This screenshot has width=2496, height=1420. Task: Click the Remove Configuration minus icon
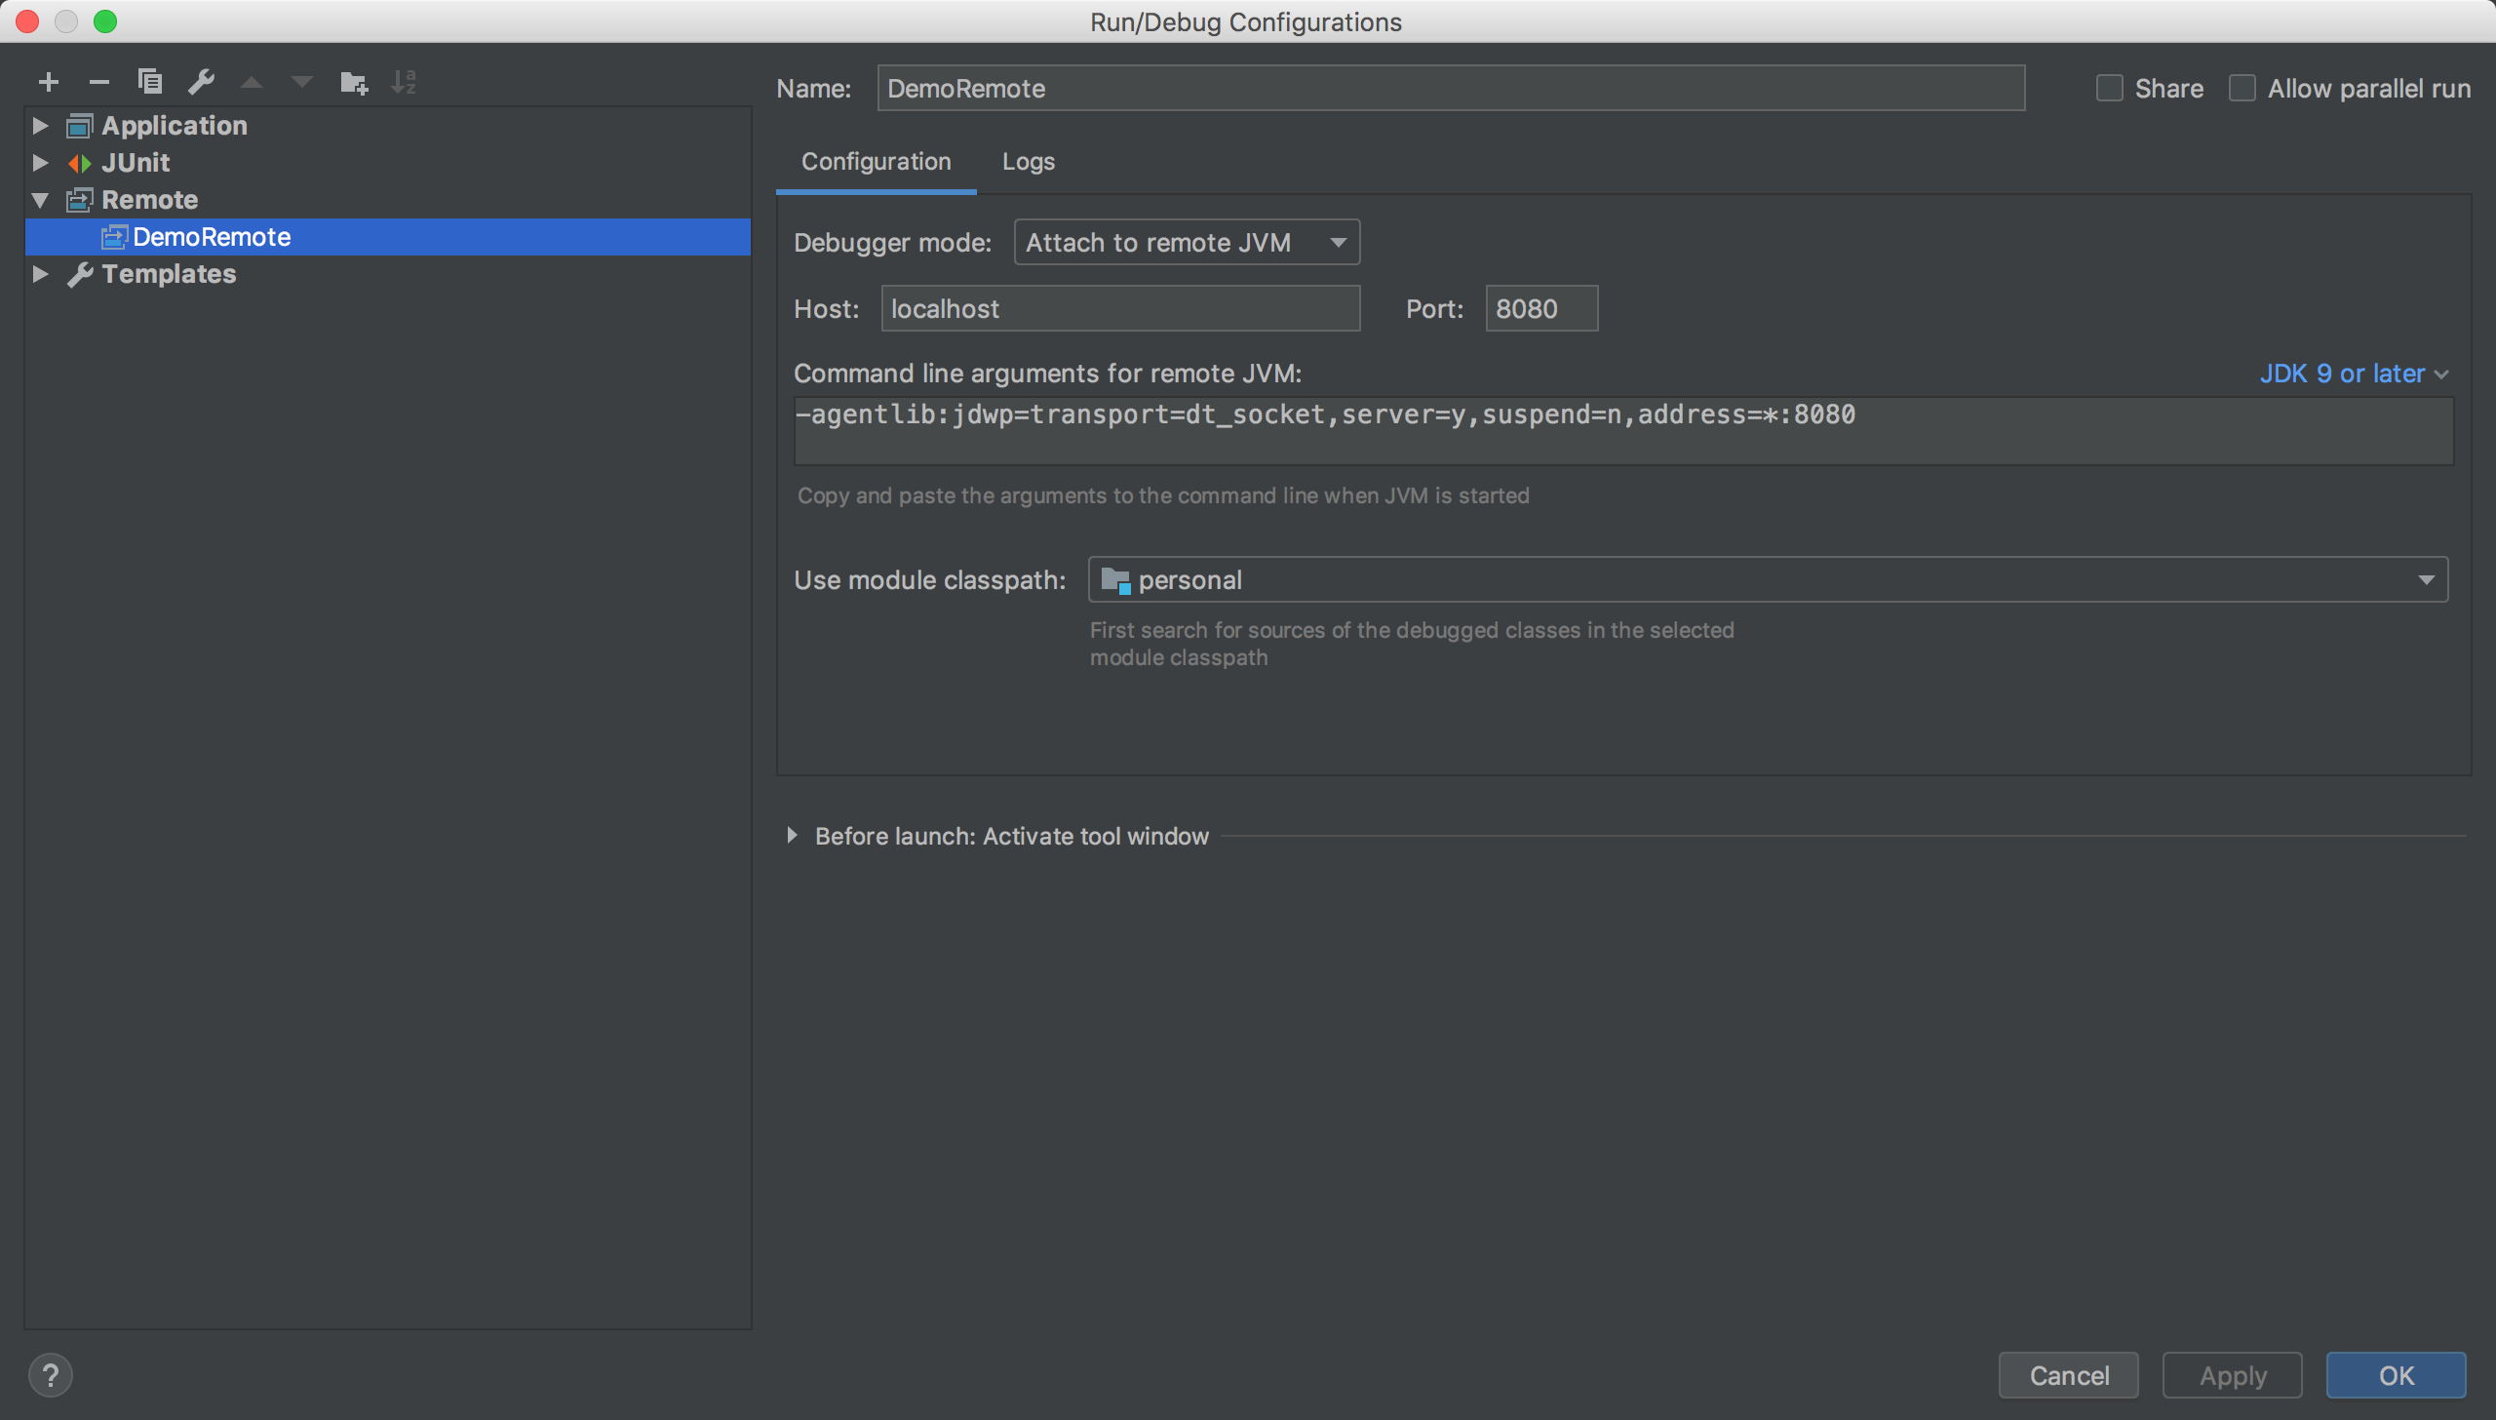tap(98, 82)
